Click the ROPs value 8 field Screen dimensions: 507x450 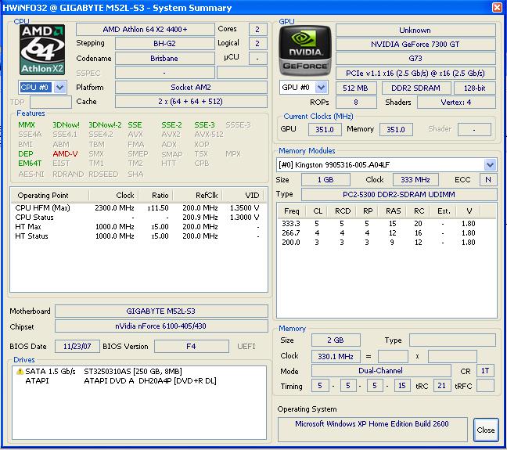[356, 103]
